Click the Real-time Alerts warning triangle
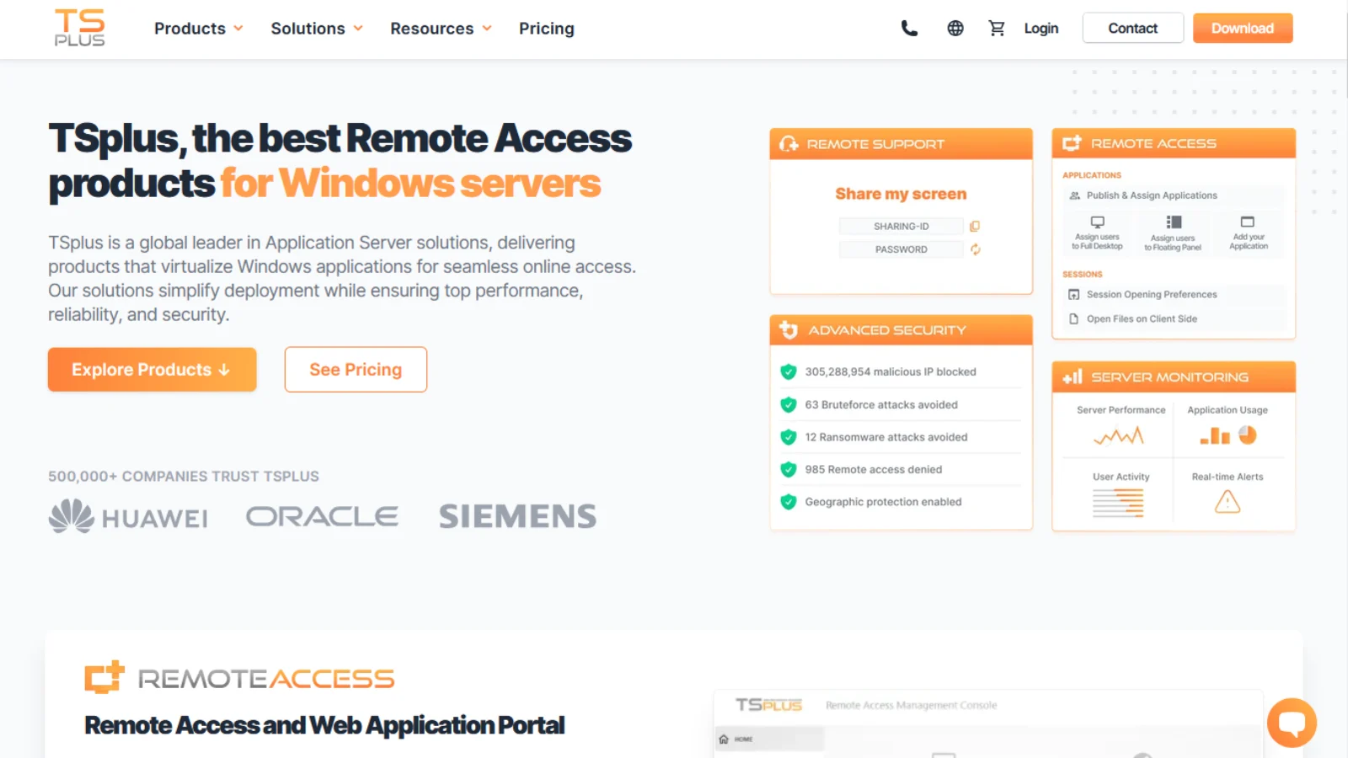 1228,502
